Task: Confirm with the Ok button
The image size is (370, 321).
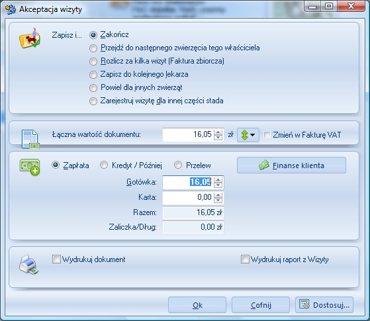Action: click(197, 305)
